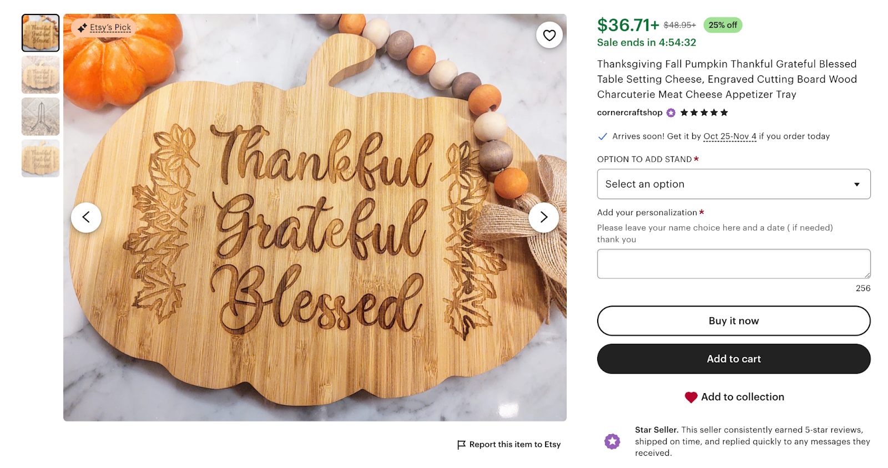888x468 pixels.
Task: Click the Etsy's Pick label
Action: (109, 27)
